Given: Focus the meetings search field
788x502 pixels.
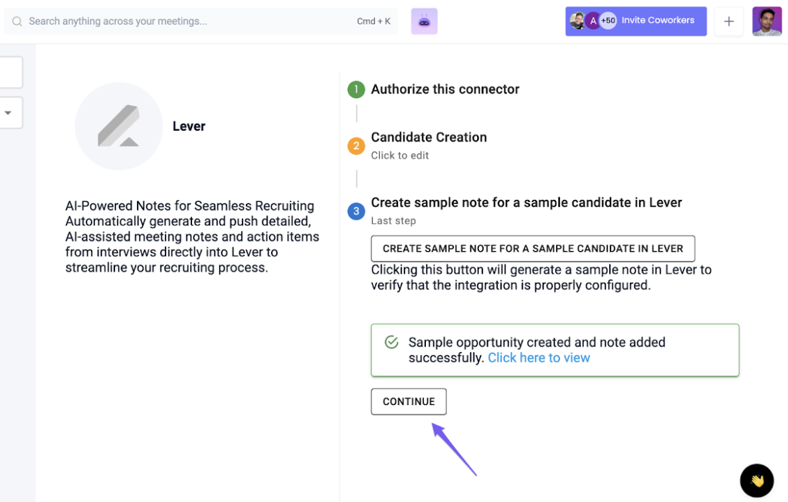Looking at the screenshot, I should (201, 21).
